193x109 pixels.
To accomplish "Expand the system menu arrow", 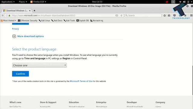I will 191,2.
